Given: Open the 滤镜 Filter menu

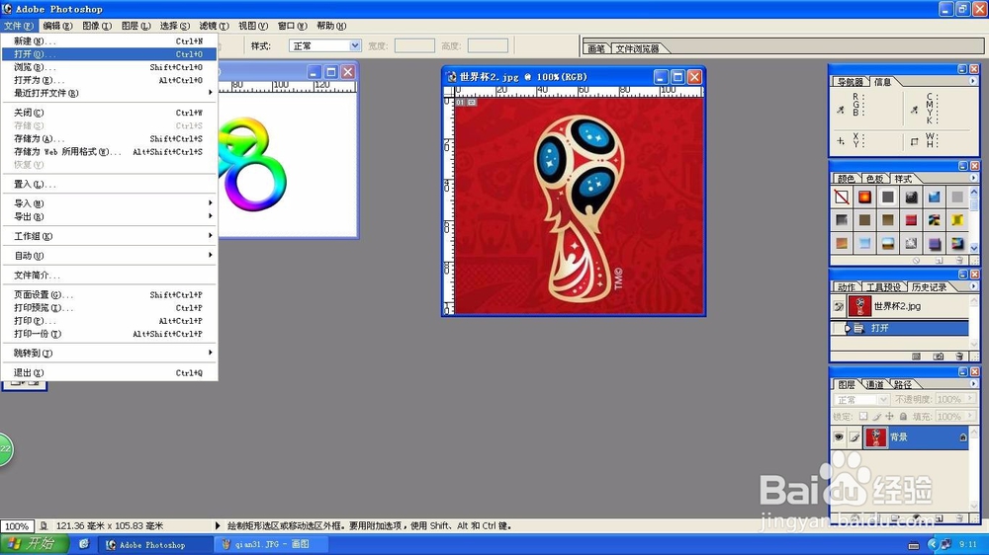Looking at the screenshot, I should (x=214, y=26).
